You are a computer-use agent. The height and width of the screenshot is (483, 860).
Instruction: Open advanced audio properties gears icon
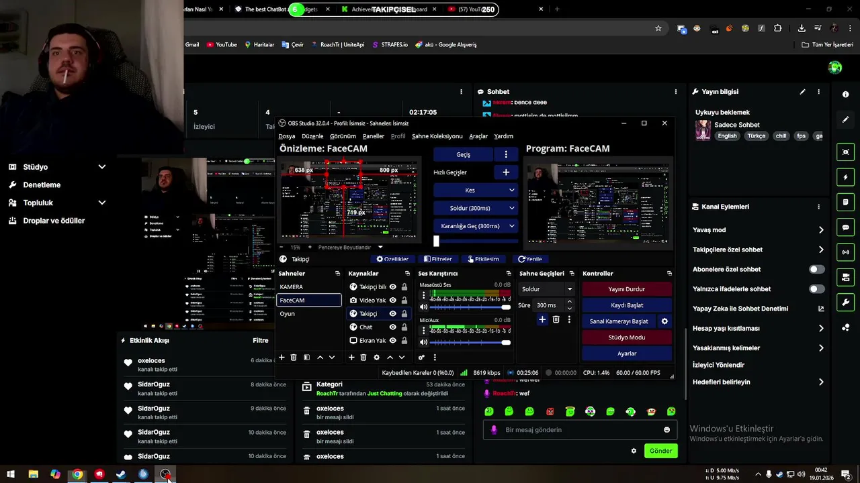point(422,358)
